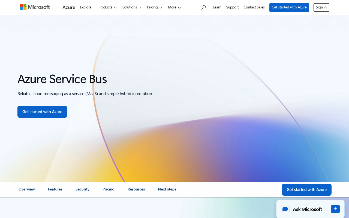Jump to the Features section tab
349x218 pixels.
(x=55, y=189)
